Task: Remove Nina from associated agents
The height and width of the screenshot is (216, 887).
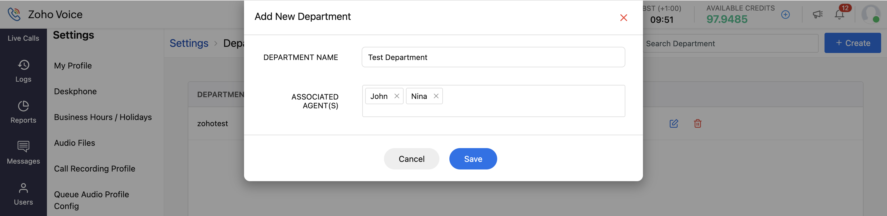Action: [436, 96]
